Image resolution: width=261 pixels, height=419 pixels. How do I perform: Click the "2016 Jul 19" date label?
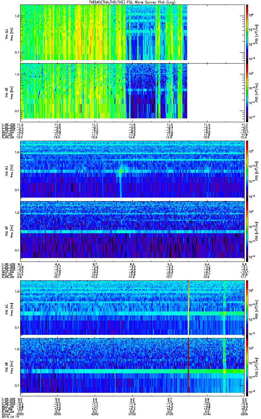click(x=9, y=414)
